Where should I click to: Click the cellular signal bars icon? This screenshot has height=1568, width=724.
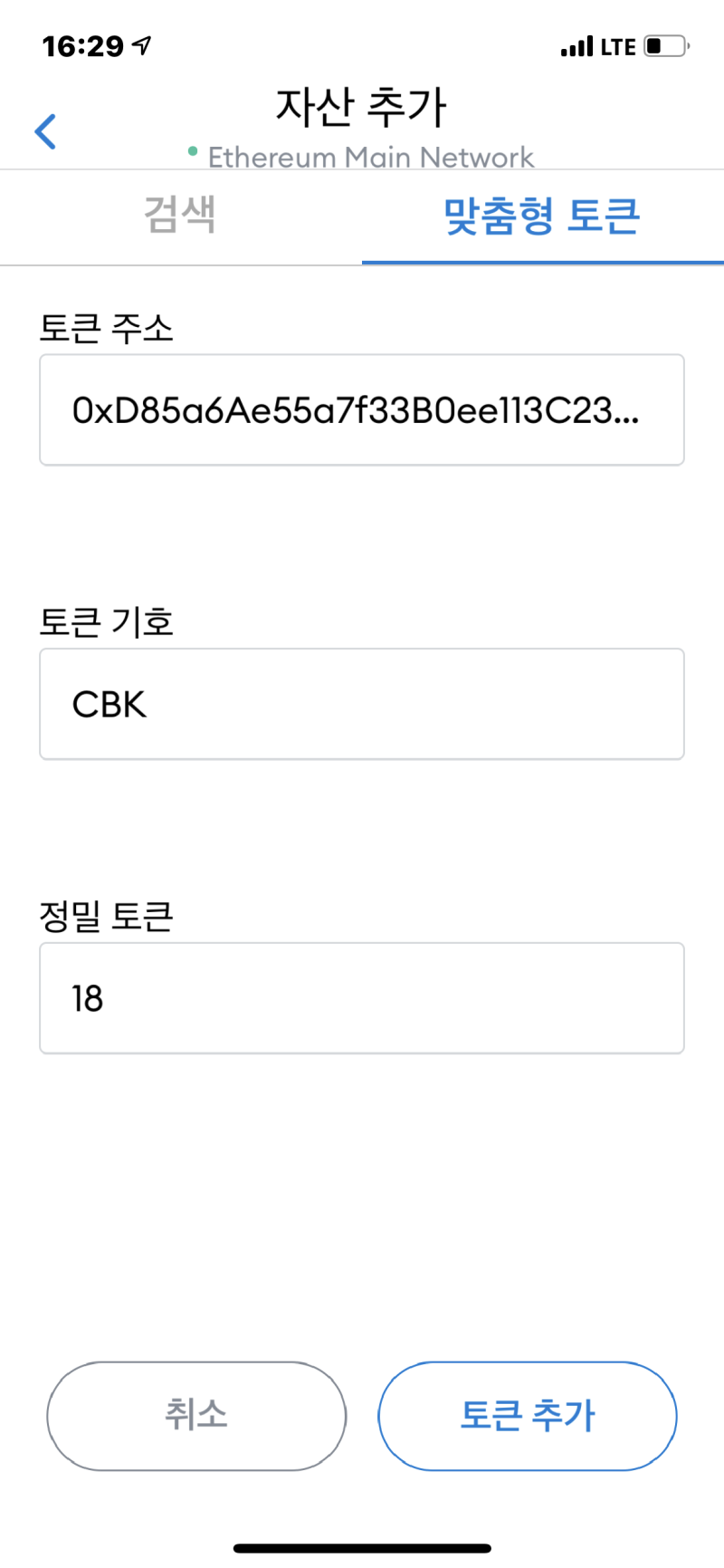[x=576, y=44]
